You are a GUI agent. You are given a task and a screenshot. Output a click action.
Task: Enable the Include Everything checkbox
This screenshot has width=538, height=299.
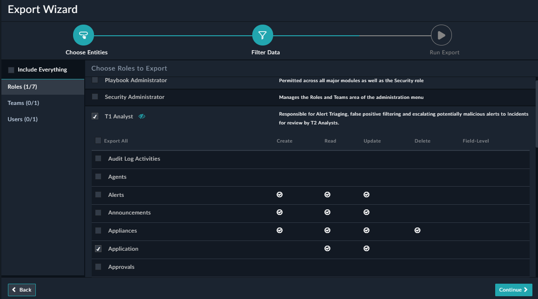coord(11,69)
